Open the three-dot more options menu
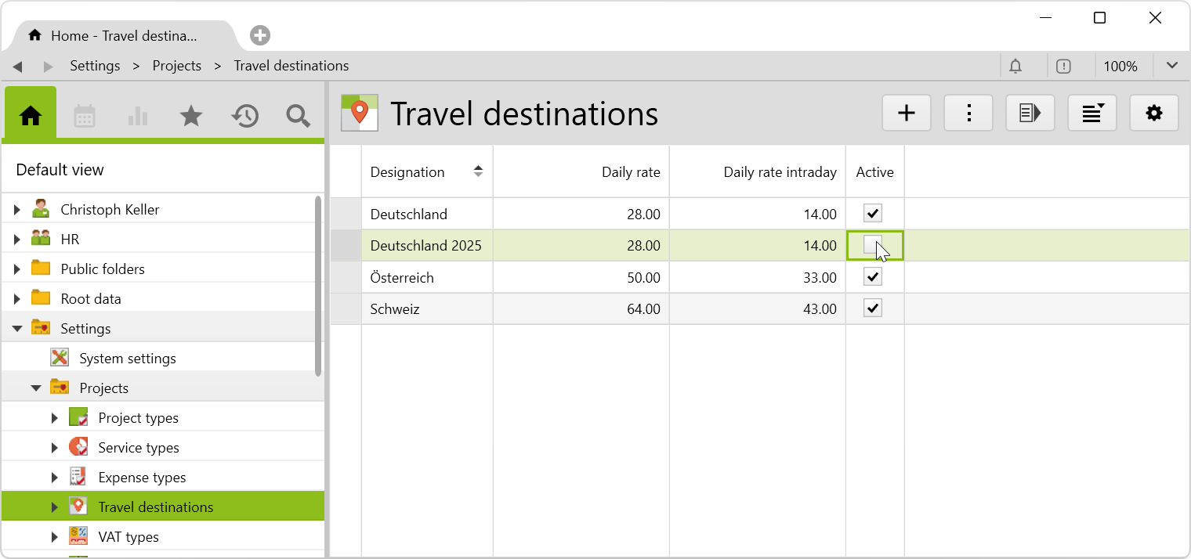The width and height of the screenshot is (1191, 559). tap(968, 114)
